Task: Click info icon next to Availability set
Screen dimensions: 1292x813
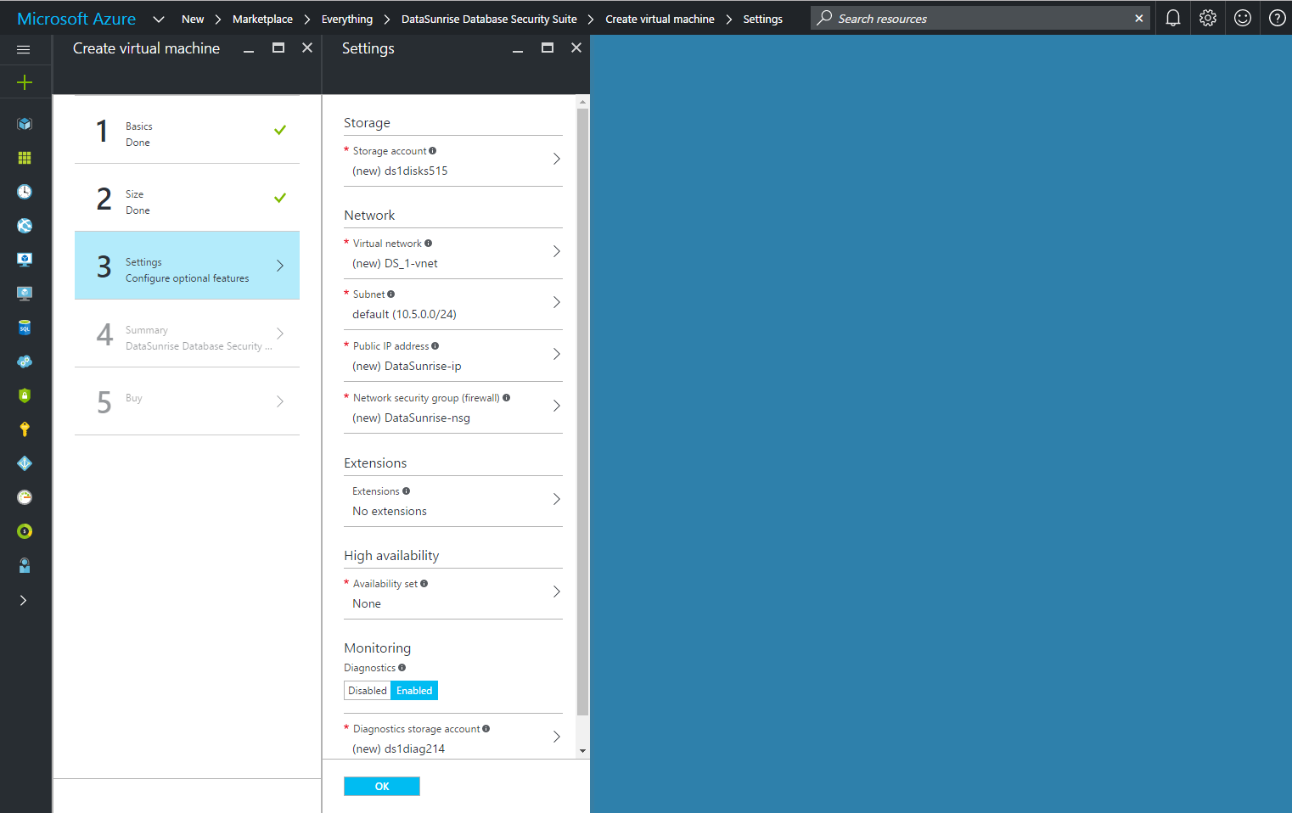Action: pyautogui.click(x=424, y=584)
